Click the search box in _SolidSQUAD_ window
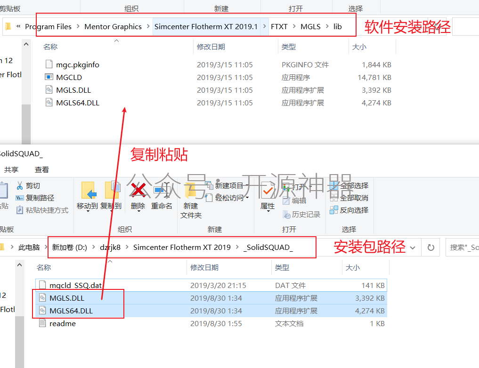This screenshot has height=368, width=479. click(x=462, y=248)
